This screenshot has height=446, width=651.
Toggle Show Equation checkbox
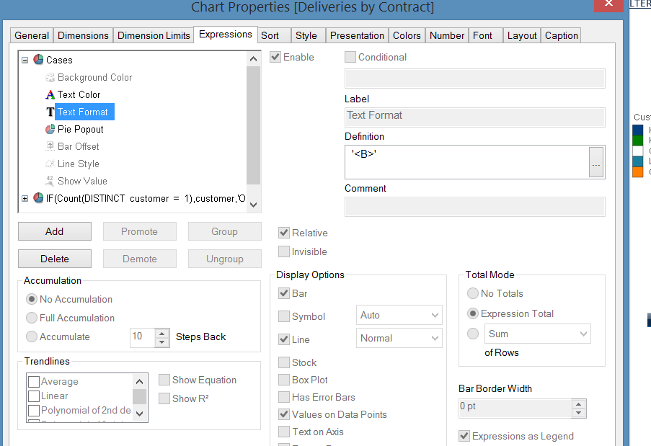coord(164,380)
